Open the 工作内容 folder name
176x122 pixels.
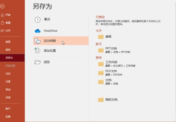click(x=111, y=62)
